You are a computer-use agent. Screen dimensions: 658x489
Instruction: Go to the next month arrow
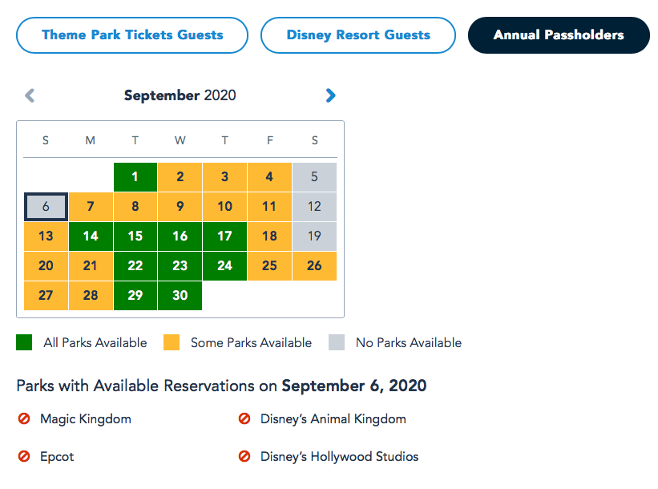330,95
